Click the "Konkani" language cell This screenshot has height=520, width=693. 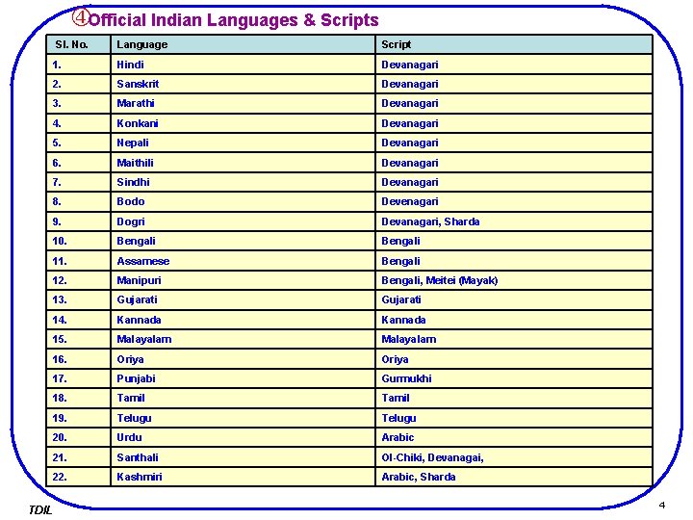pyautogui.click(x=243, y=123)
